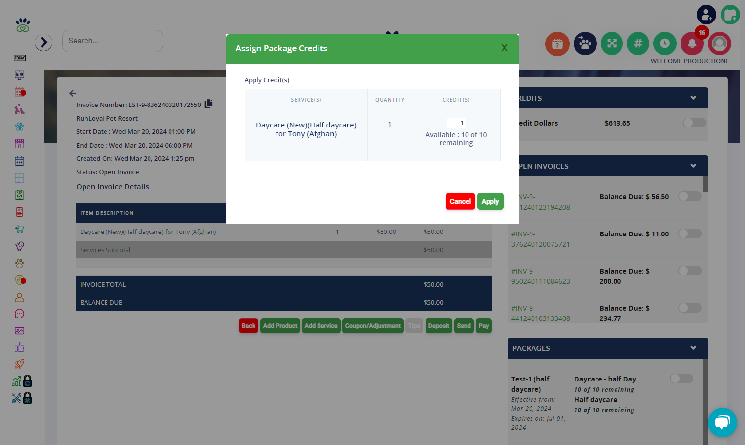Toggle the Test-1 half daycare package switch
745x445 pixels.
pyautogui.click(x=681, y=379)
